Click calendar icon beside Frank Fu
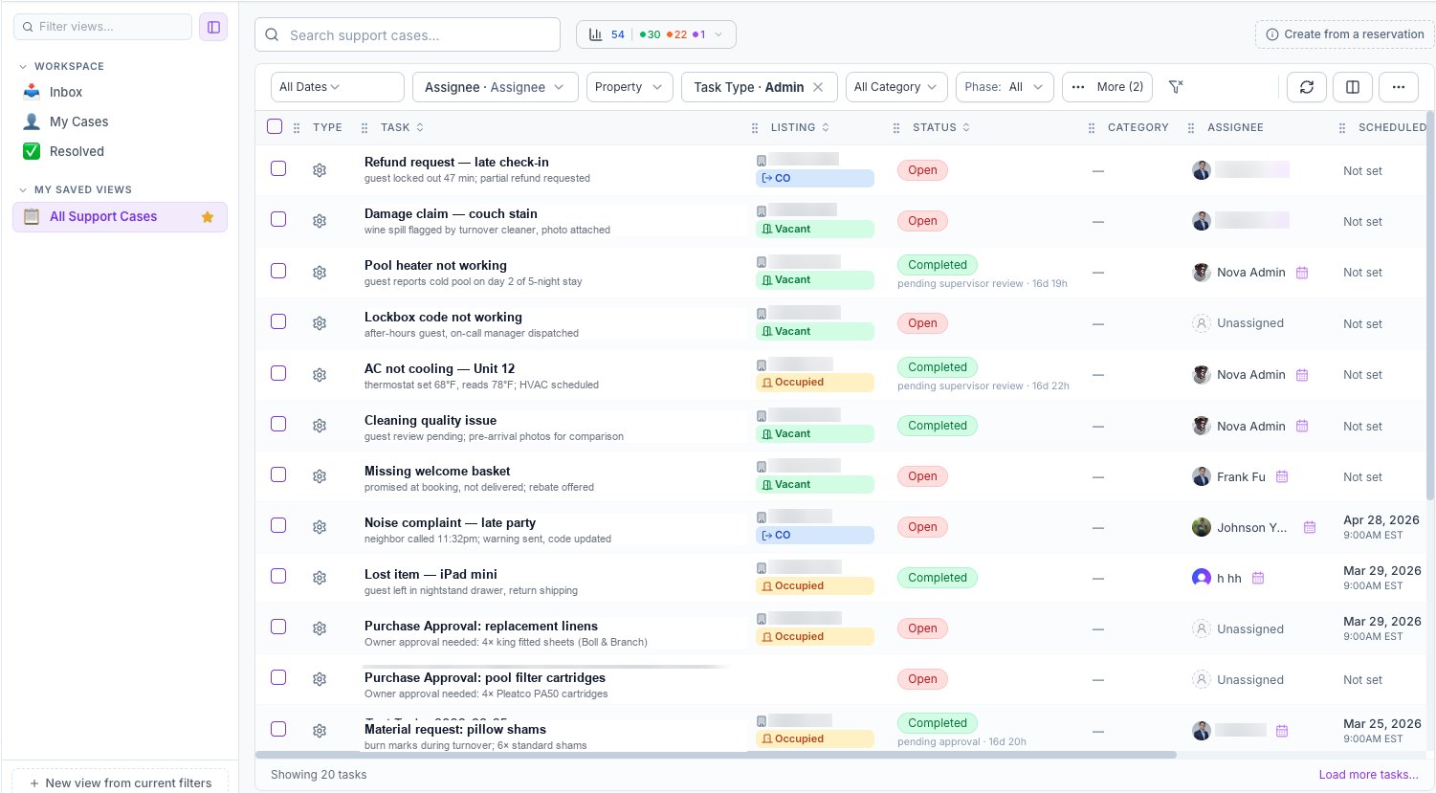The height and width of the screenshot is (793, 1436). (x=1282, y=476)
